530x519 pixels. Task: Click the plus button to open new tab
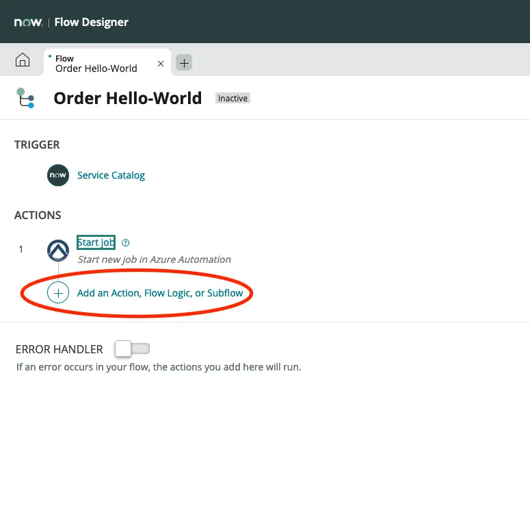[x=184, y=63]
